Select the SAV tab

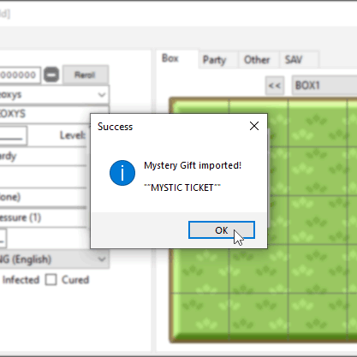coord(294,60)
